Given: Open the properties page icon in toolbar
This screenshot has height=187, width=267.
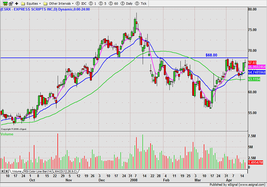Looking at the screenshot, I should click(11, 3).
